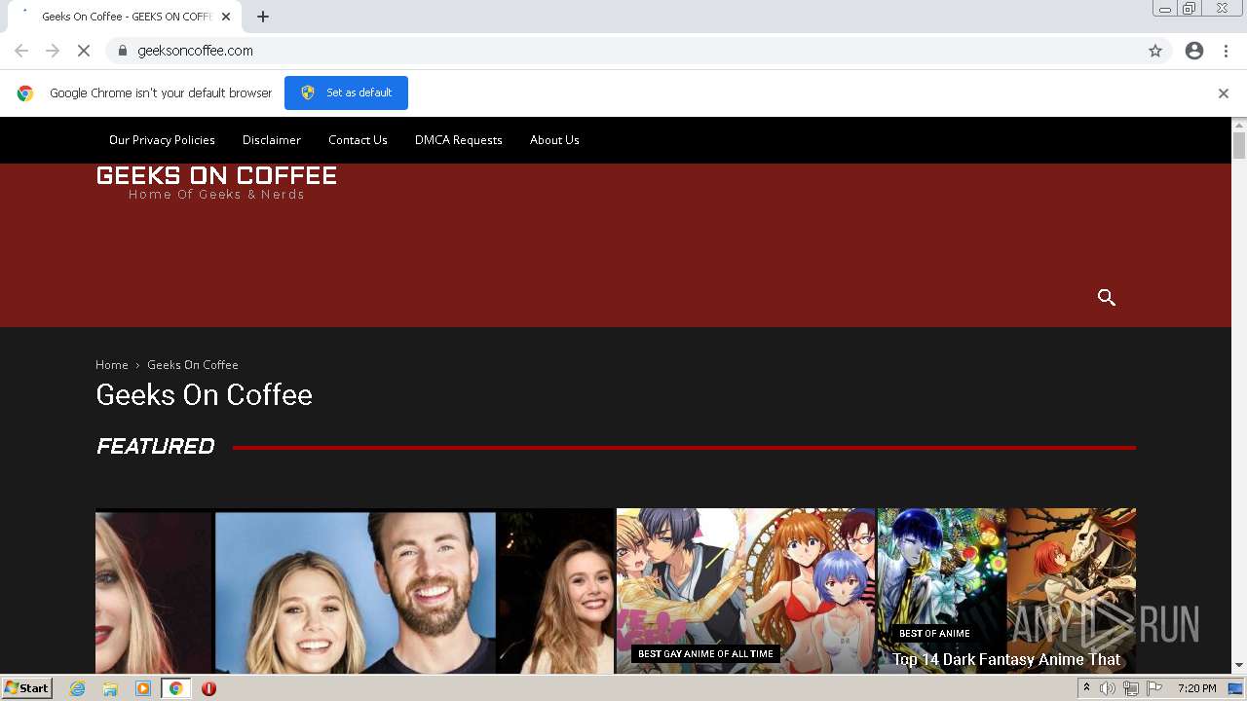
Task: Show hidden system tray icons
Action: (x=1086, y=688)
